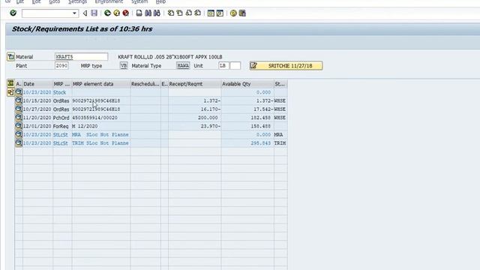Screen dimensions: 480x270
Task: Jump to Last Page icon
Action: coord(198,13)
